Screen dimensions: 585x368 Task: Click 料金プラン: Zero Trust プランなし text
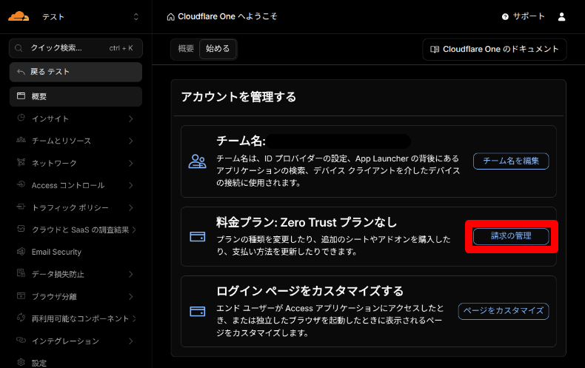pyautogui.click(x=307, y=222)
